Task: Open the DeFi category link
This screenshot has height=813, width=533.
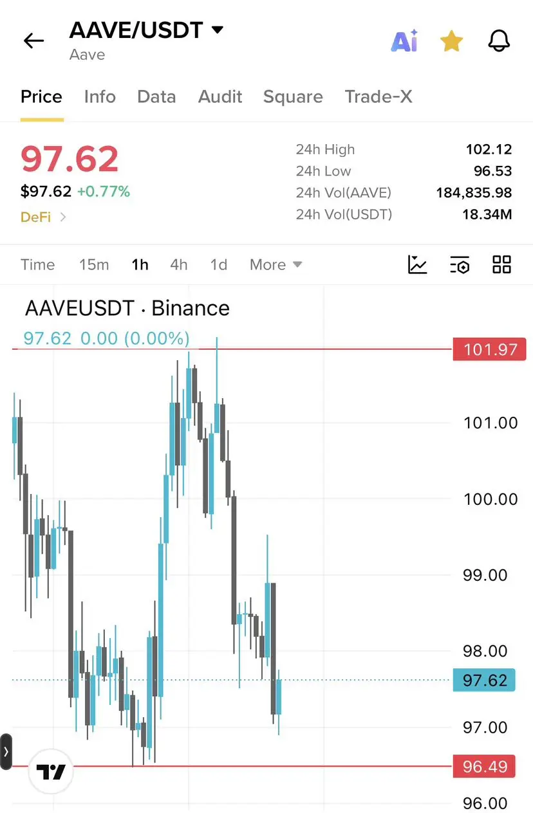Action: 43,217
